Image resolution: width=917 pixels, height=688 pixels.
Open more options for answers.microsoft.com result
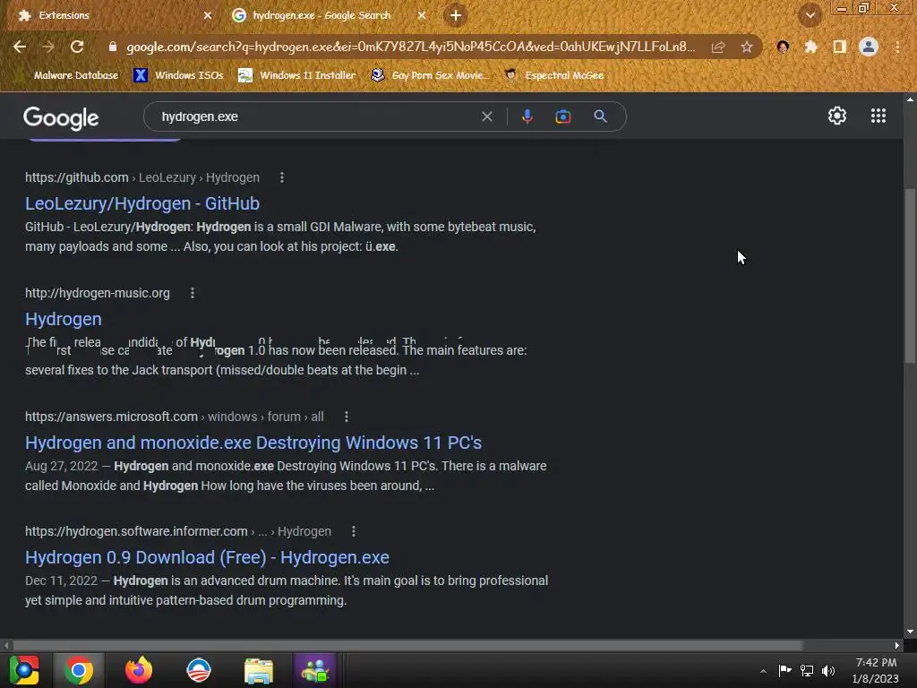click(x=347, y=417)
